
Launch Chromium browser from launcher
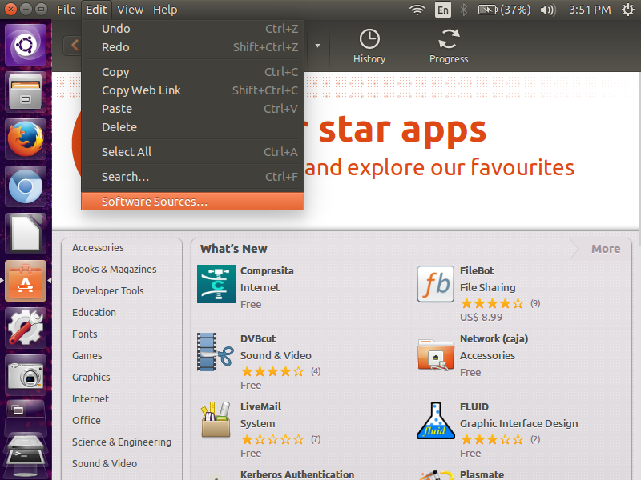[x=26, y=186]
